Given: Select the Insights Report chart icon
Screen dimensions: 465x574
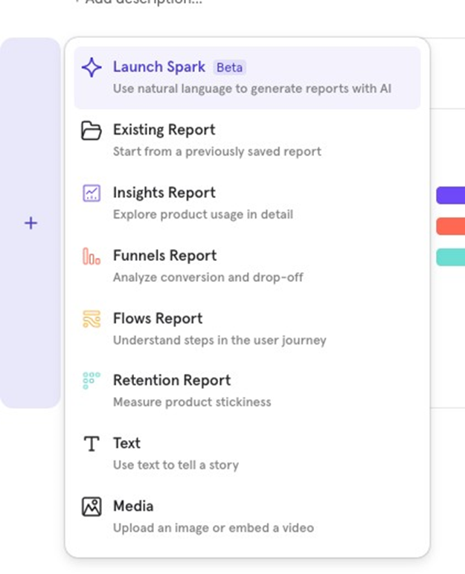Looking at the screenshot, I should click(92, 194).
